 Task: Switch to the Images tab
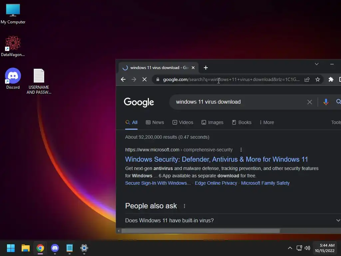pyautogui.click(x=212, y=122)
